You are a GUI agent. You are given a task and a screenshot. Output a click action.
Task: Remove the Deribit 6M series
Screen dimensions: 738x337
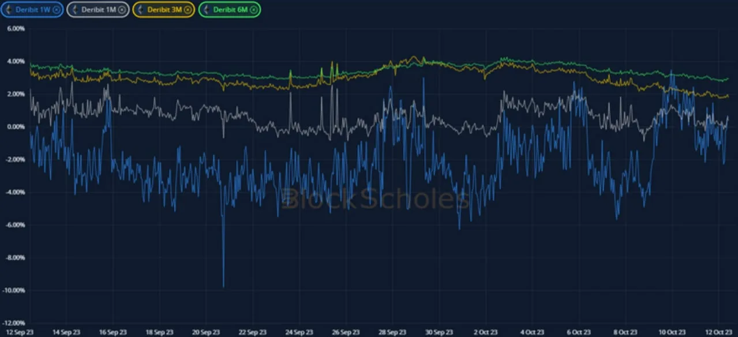coord(253,10)
